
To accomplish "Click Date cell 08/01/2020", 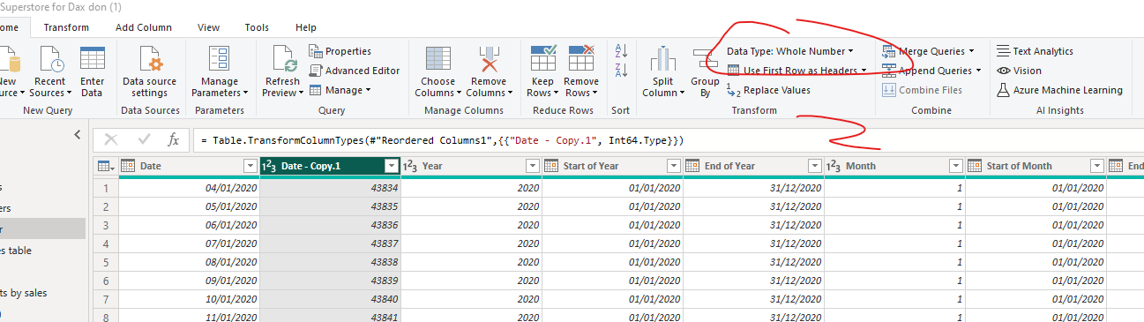I will [190, 262].
